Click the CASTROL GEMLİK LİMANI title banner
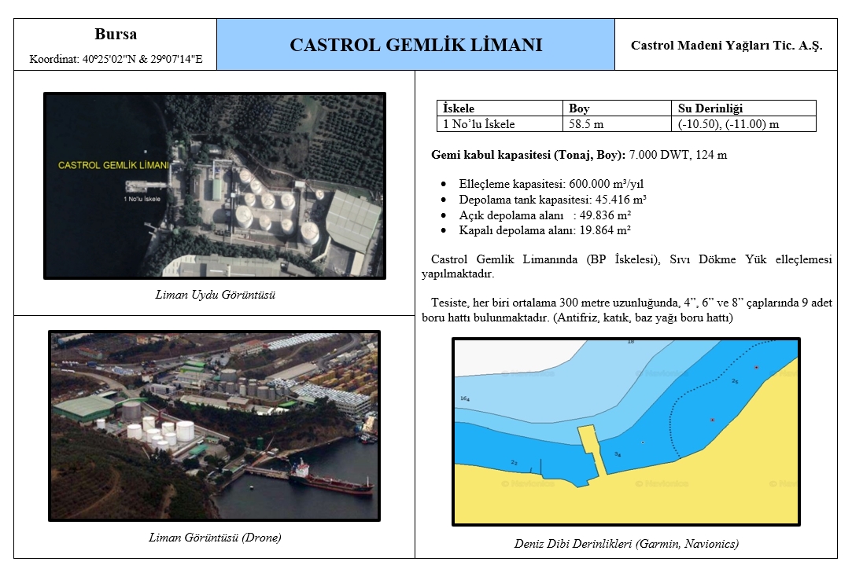The width and height of the screenshot is (852, 580). coord(415,45)
